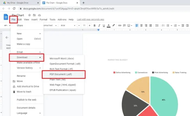Click the move-to-folder icon beside title

point(34,15)
